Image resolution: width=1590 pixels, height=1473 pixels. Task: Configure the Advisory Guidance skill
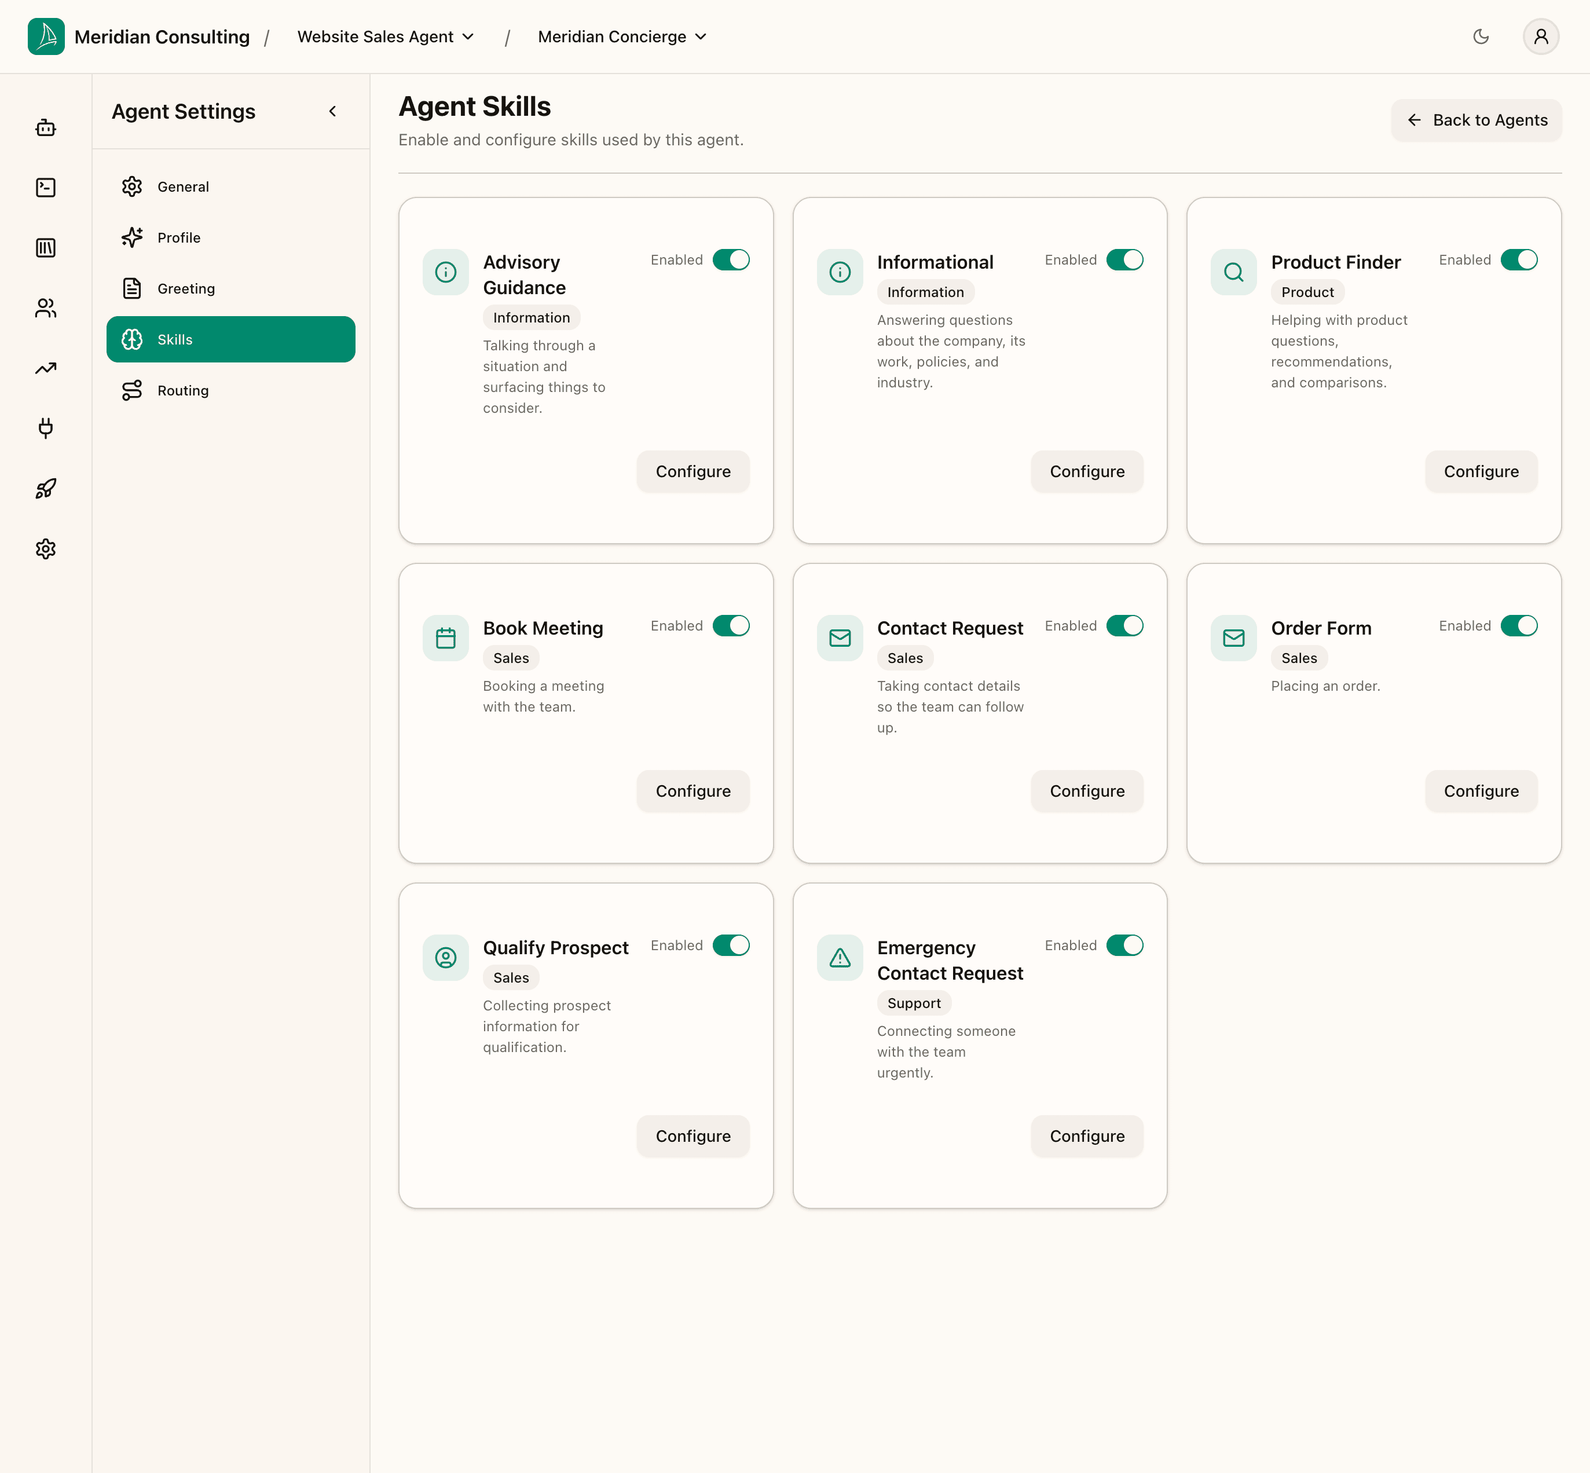click(693, 472)
